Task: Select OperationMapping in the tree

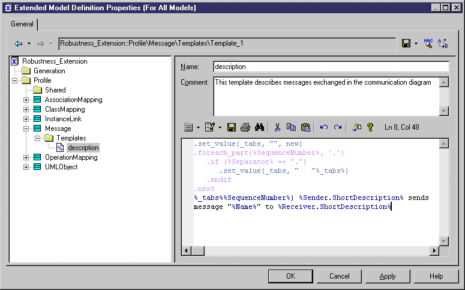Action: point(71,157)
